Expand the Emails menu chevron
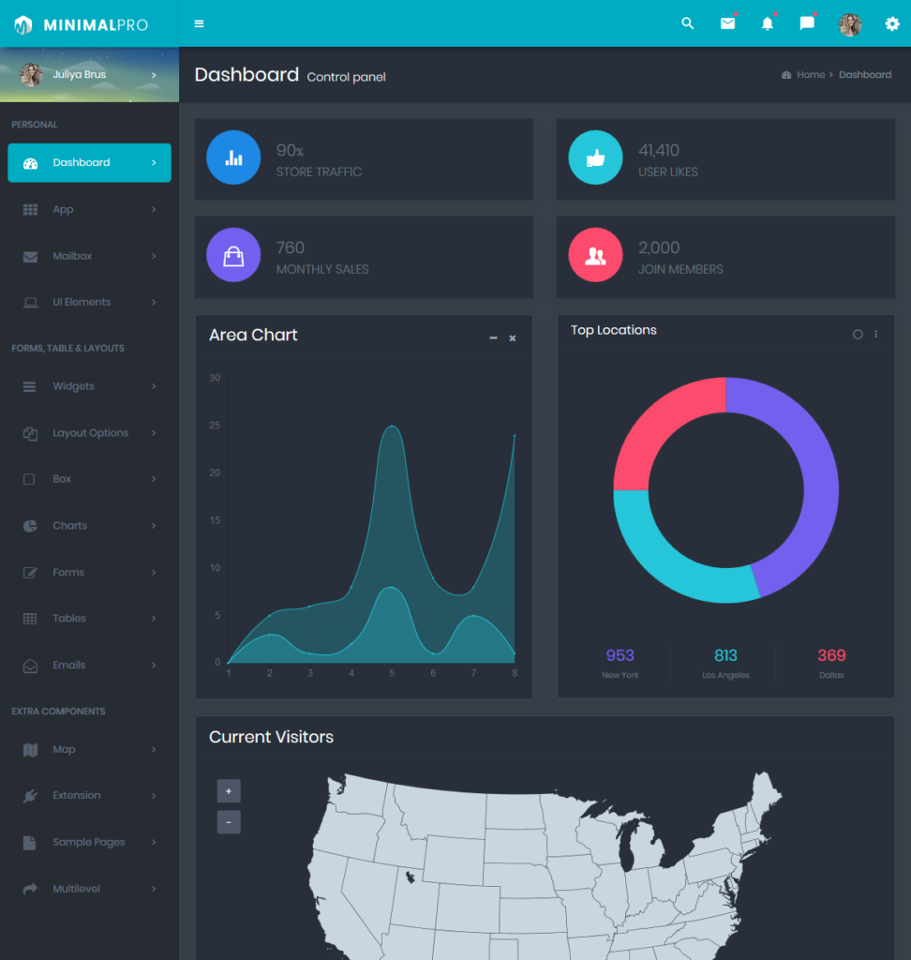Image resolution: width=911 pixels, height=960 pixels. coord(154,665)
